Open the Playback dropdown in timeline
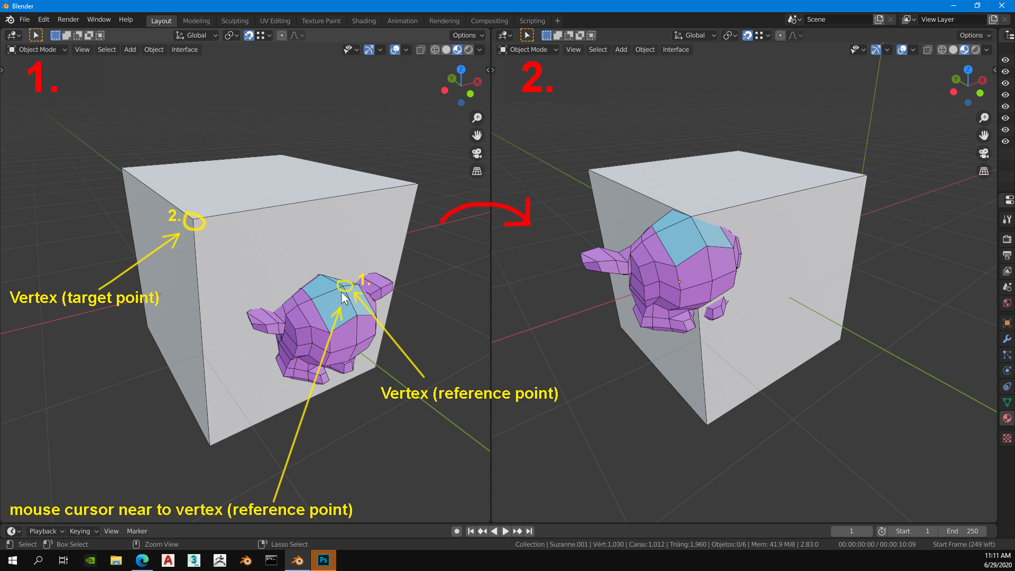 (46, 531)
